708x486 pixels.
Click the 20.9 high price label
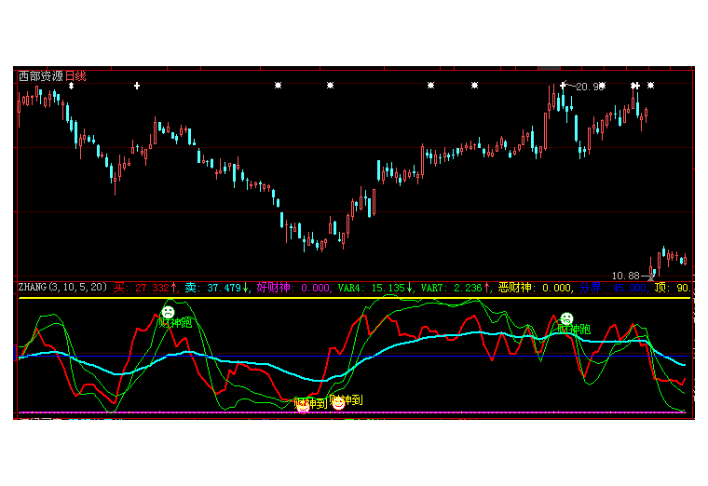click(587, 87)
